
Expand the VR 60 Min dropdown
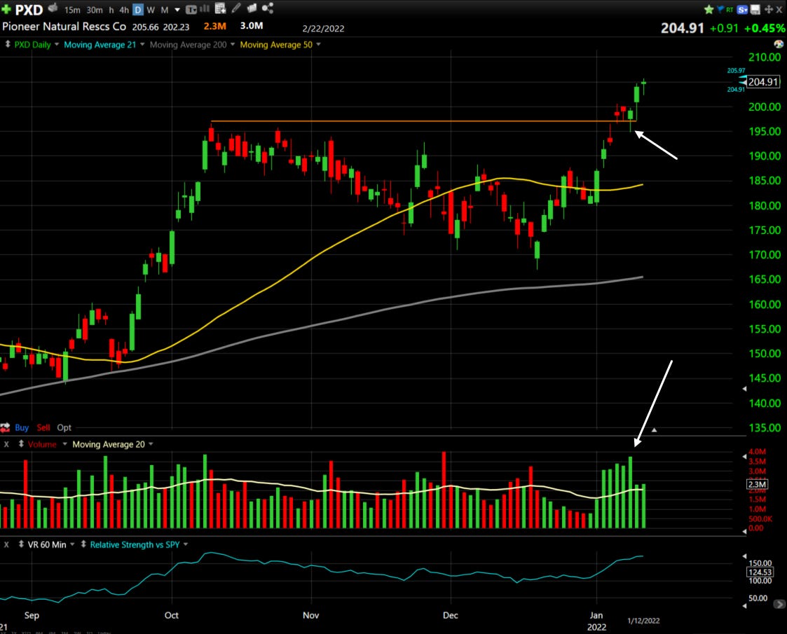pyautogui.click(x=72, y=544)
